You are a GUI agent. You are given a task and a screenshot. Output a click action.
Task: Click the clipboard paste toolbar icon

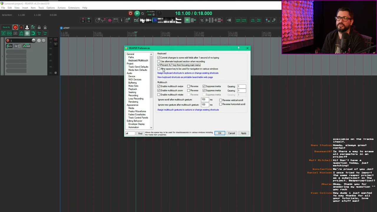coord(128,20)
